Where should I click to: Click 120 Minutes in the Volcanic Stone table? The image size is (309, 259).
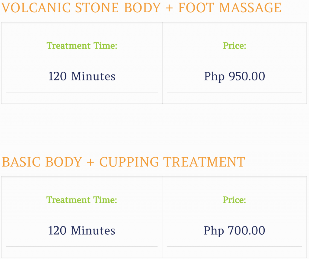tap(82, 76)
